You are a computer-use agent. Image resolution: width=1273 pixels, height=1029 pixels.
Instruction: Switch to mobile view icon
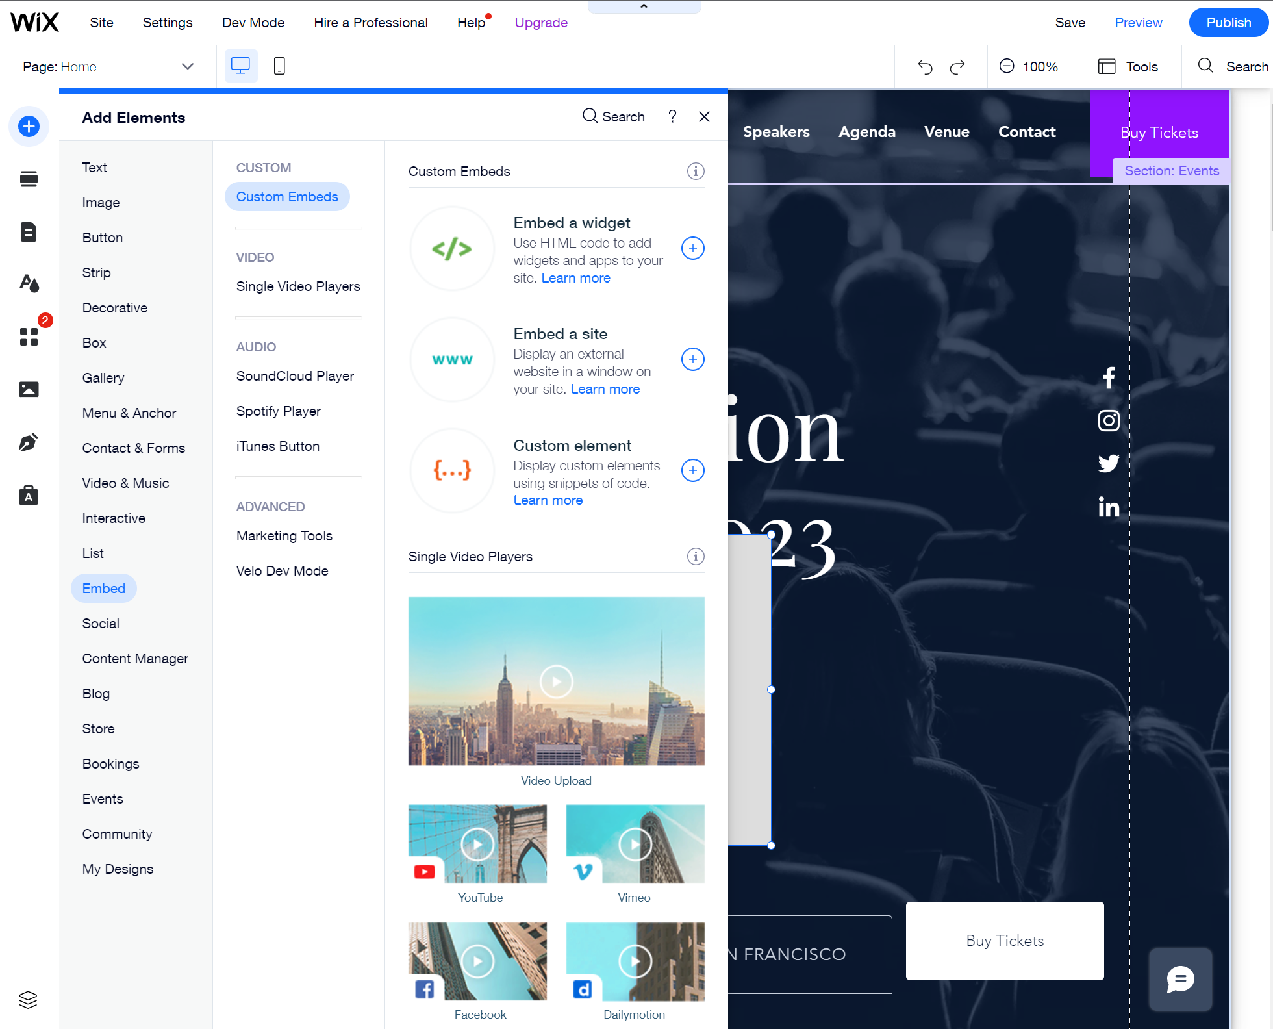pyautogui.click(x=279, y=66)
